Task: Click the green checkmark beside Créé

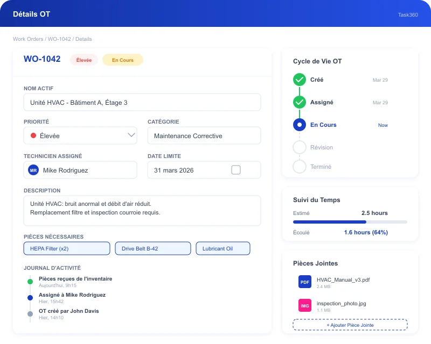Action: pyautogui.click(x=299, y=80)
